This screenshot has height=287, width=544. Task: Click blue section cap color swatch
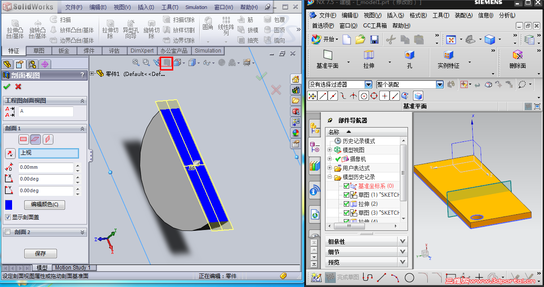tap(9, 205)
